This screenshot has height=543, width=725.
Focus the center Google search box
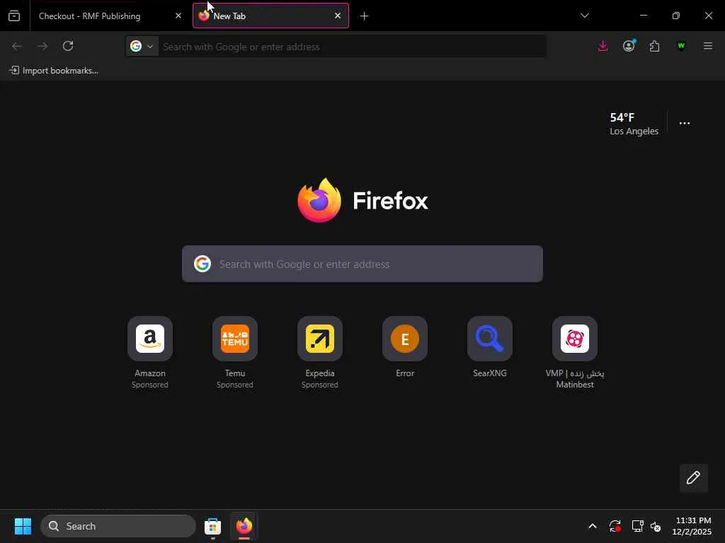[362, 264]
